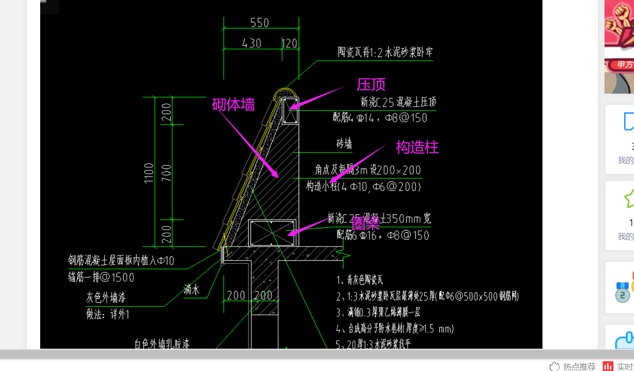
Task: Click the blue note icon in the right sidebar card
Action: point(629,122)
